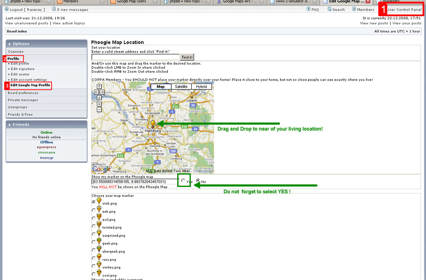Open map Terms of Use link
Viewport: 426px width, 280px height.
[203, 171]
